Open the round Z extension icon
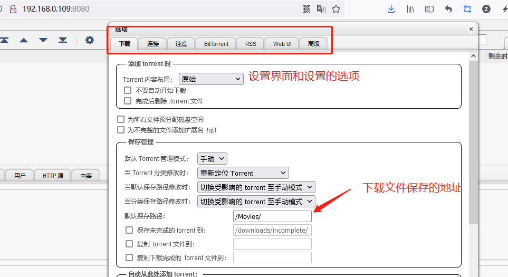The image size is (508, 277). (486, 9)
